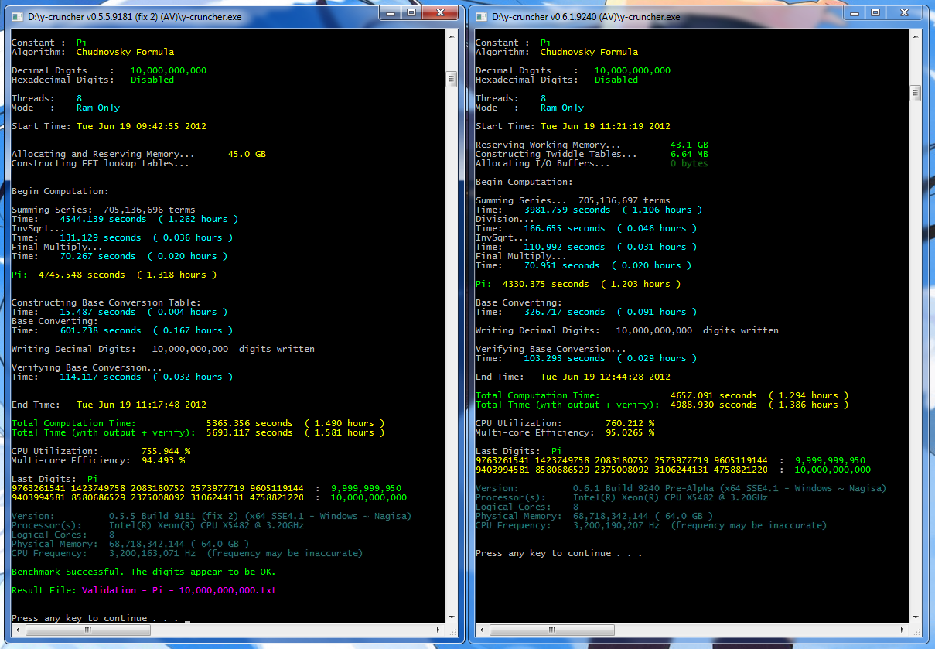Viewport: 935px width, 649px height.
Task: Open system menu icon of y-cruncher v0.6.1.9240 window
Action: pyautogui.click(x=482, y=16)
